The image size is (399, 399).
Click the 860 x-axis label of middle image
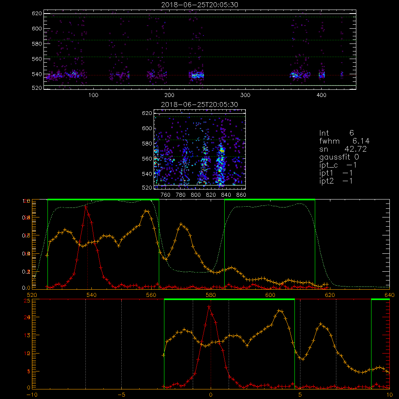point(241,195)
